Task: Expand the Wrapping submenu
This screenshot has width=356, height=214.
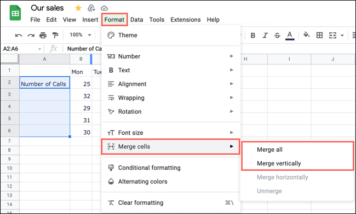Action: [171, 98]
